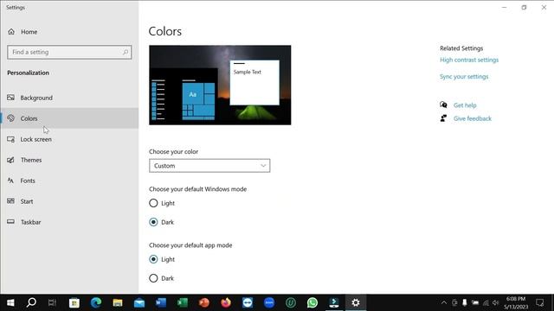
Task: Launch Excel from the taskbar
Action: [183, 302]
